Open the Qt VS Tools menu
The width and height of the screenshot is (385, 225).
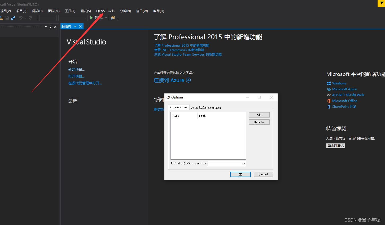click(x=105, y=11)
